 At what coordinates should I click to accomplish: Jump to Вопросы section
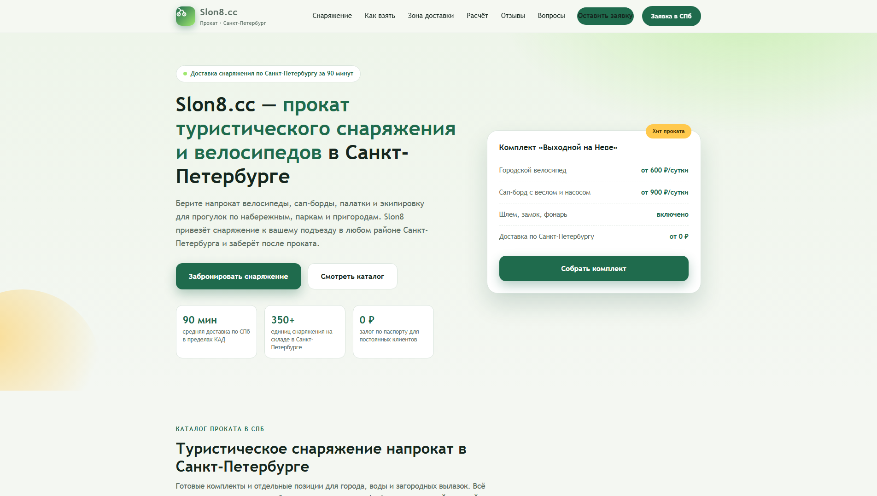551,16
